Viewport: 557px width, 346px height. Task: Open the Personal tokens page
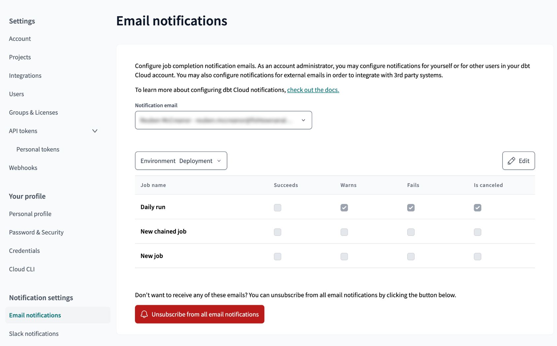pyautogui.click(x=38, y=149)
